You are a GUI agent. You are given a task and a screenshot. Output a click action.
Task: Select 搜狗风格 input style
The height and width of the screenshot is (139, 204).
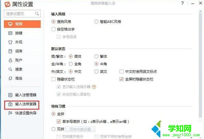54,22
